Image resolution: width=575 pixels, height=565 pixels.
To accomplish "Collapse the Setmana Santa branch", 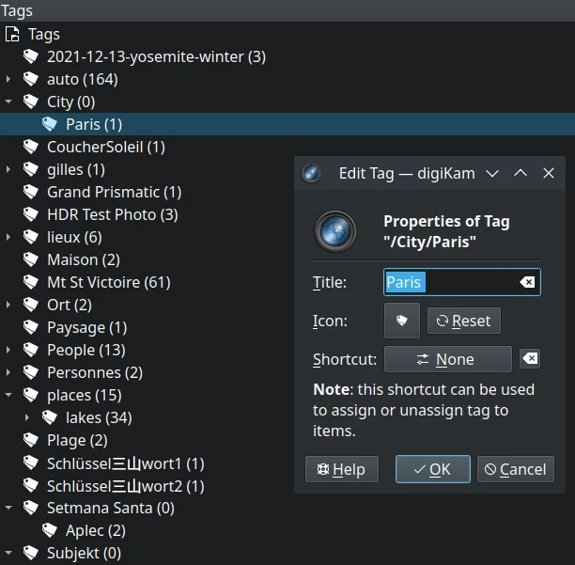I will pos(8,508).
